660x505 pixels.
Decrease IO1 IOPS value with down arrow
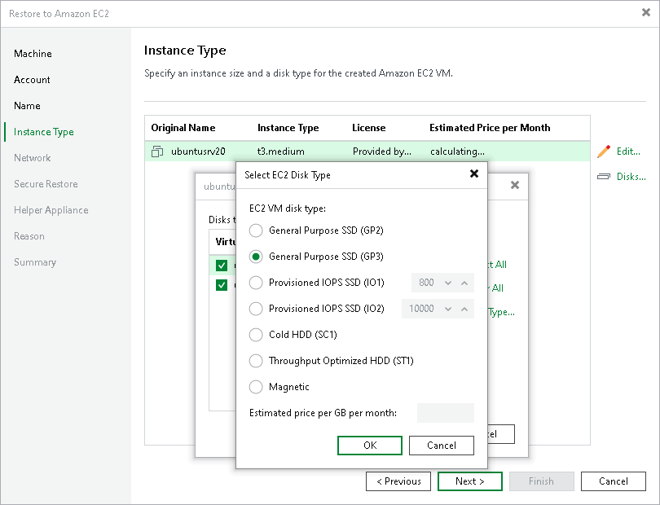pos(448,283)
